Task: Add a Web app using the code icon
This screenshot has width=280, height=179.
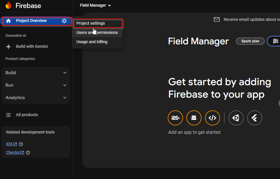Action: pos(212,118)
